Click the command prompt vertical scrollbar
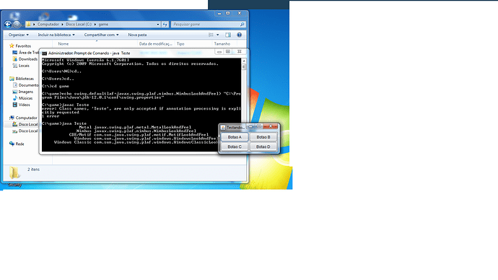The width and height of the screenshot is (498, 280). 244,105
